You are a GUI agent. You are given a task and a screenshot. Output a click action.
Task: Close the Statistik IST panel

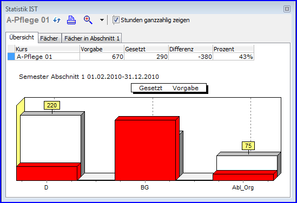[287, 9]
